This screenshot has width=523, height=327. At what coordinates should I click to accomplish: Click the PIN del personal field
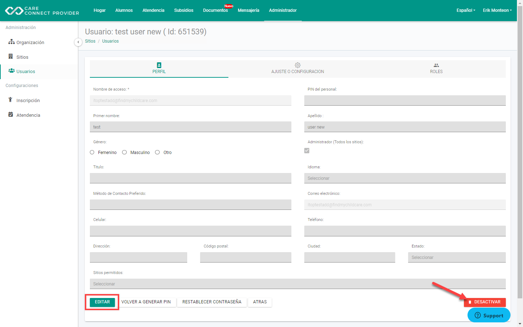[x=405, y=100]
